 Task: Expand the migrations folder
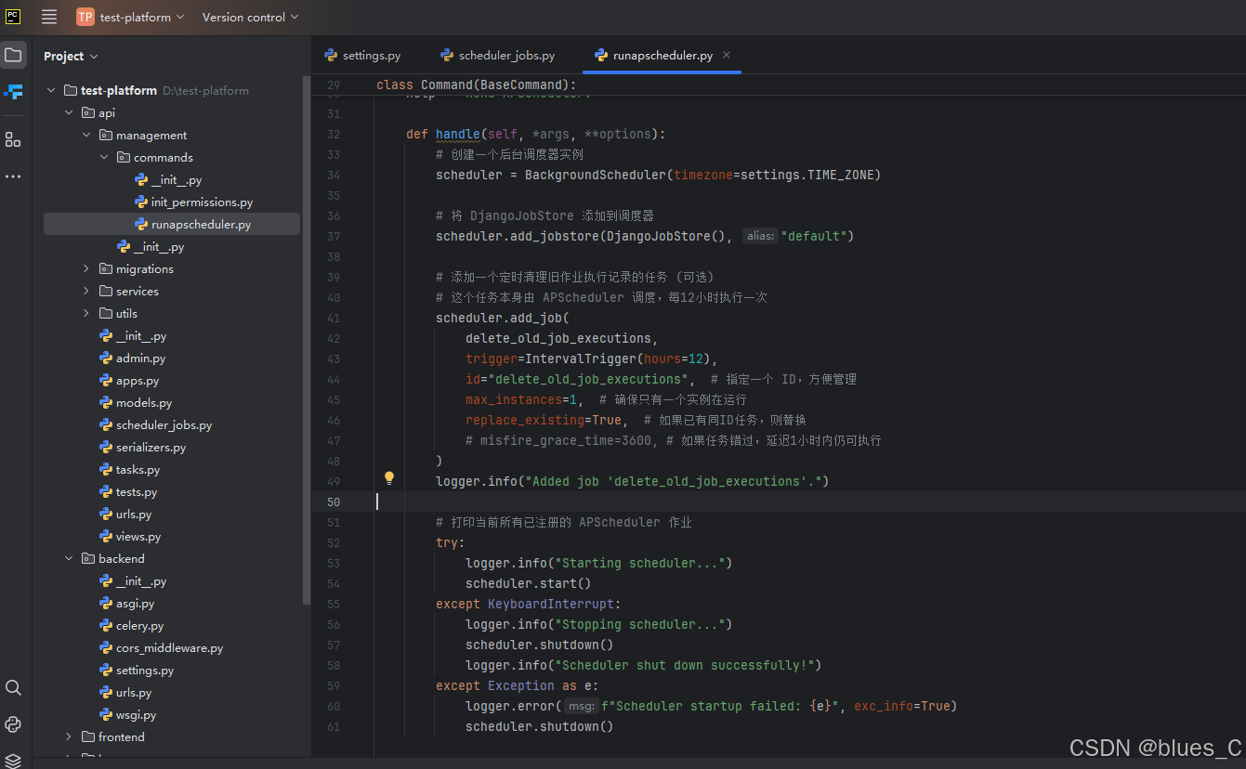point(86,268)
